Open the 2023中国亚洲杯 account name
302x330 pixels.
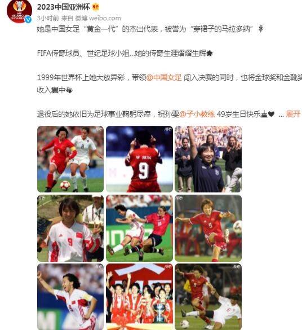coord(64,7)
